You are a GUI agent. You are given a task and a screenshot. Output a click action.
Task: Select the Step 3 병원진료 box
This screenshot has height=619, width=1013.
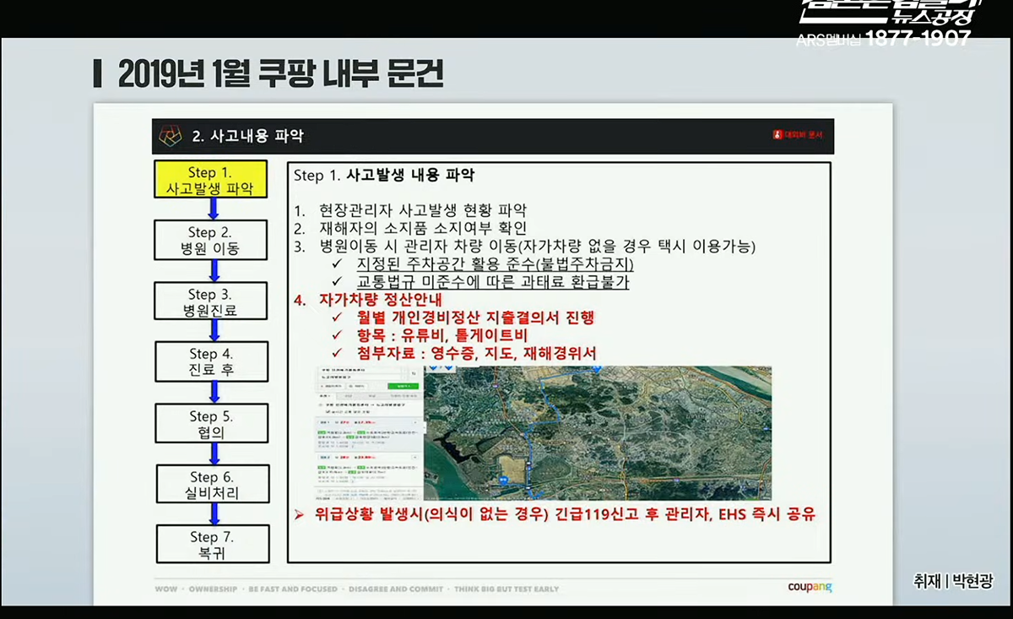210,301
